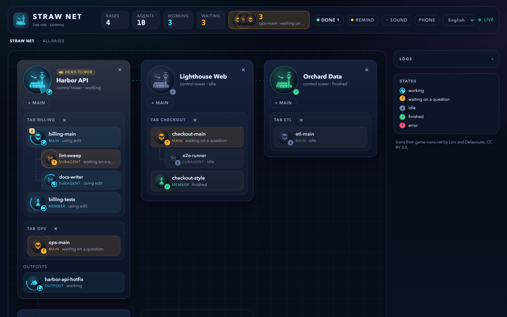The height and width of the screenshot is (317, 507).
Task: Open the ops-main waiting alert banner
Action: pyautogui.click(x=269, y=20)
